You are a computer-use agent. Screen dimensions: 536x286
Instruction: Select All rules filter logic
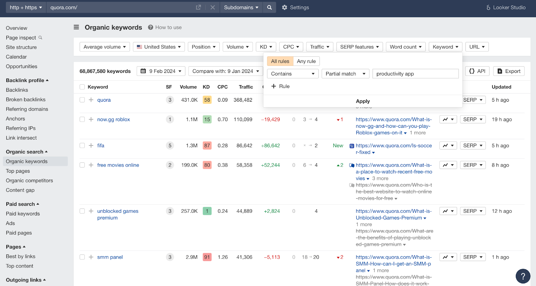(x=280, y=61)
